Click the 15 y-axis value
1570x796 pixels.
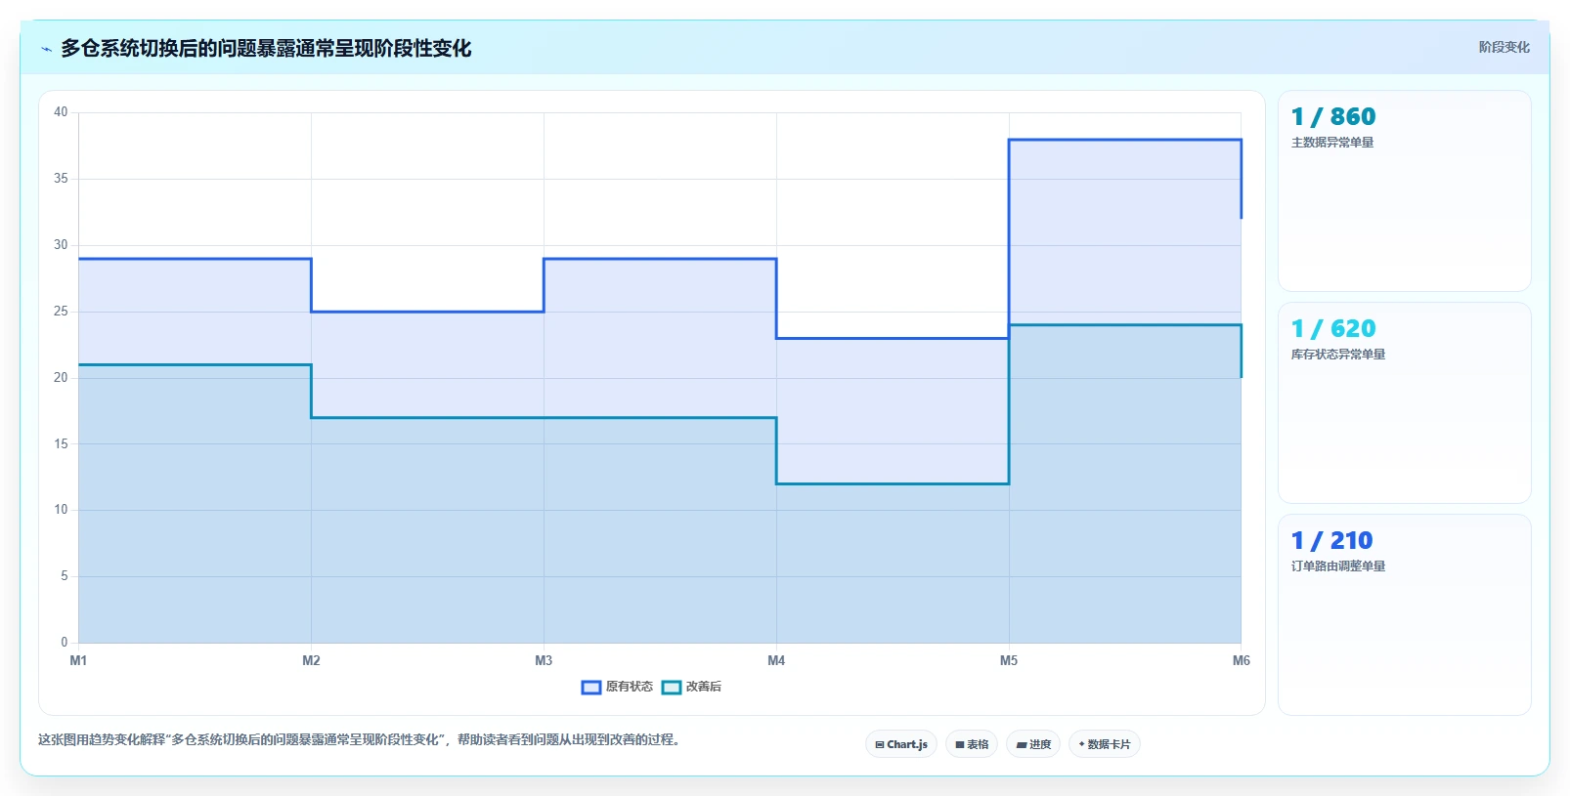click(61, 444)
